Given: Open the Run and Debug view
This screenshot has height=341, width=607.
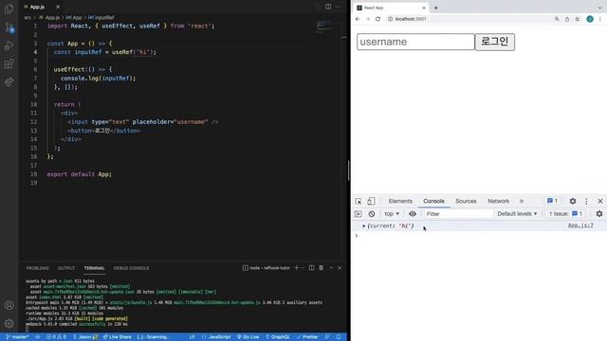Looking at the screenshot, I should 9,45.
